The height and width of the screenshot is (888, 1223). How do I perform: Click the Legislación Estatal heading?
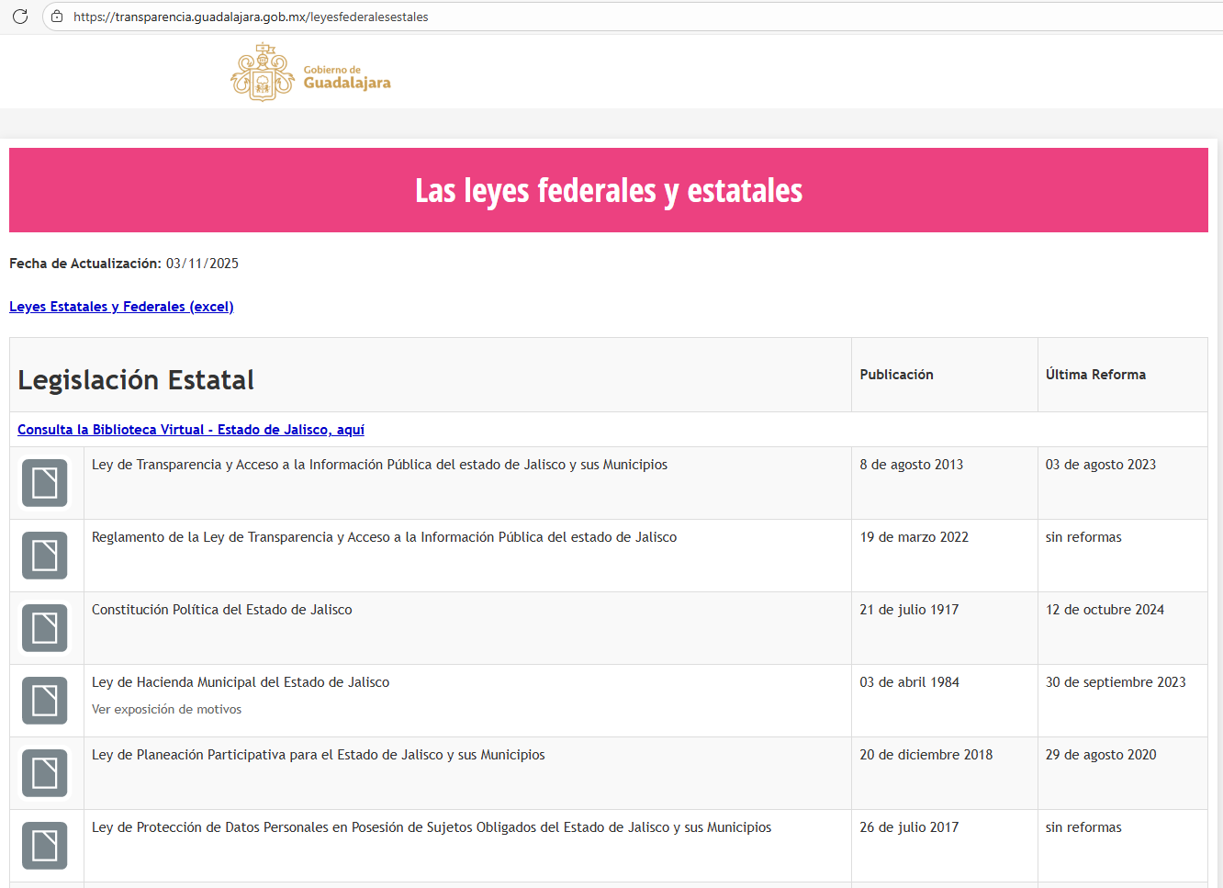pyautogui.click(x=136, y=380)
